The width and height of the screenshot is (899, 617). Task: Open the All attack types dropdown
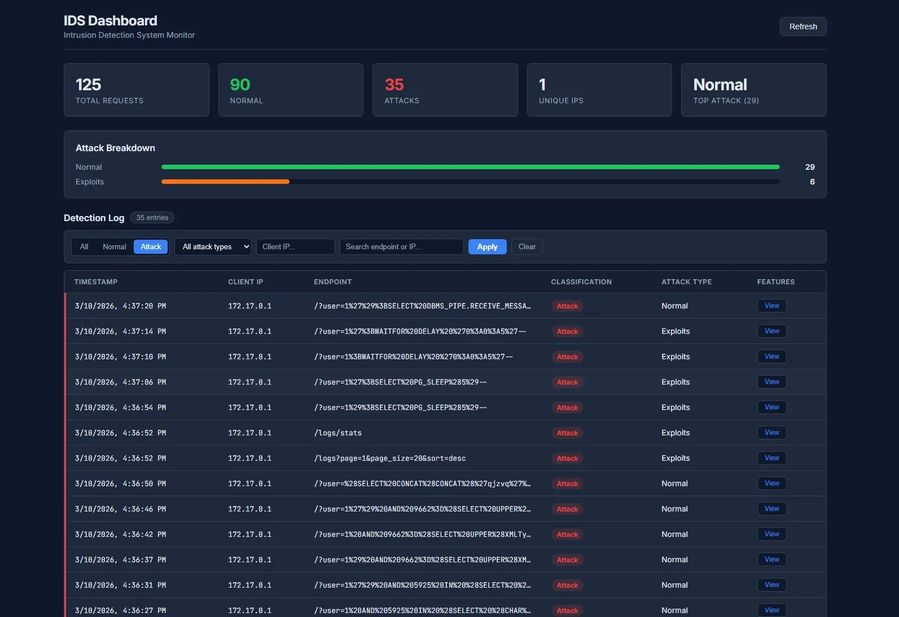tap(213, 247)
